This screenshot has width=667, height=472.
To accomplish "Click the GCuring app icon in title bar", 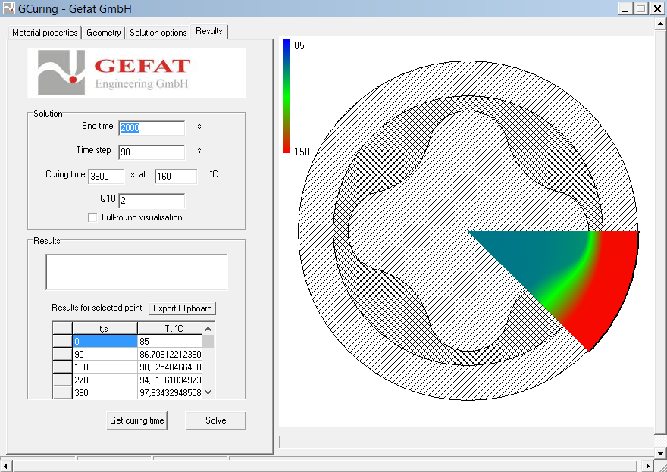I will (x=8, y=8).
